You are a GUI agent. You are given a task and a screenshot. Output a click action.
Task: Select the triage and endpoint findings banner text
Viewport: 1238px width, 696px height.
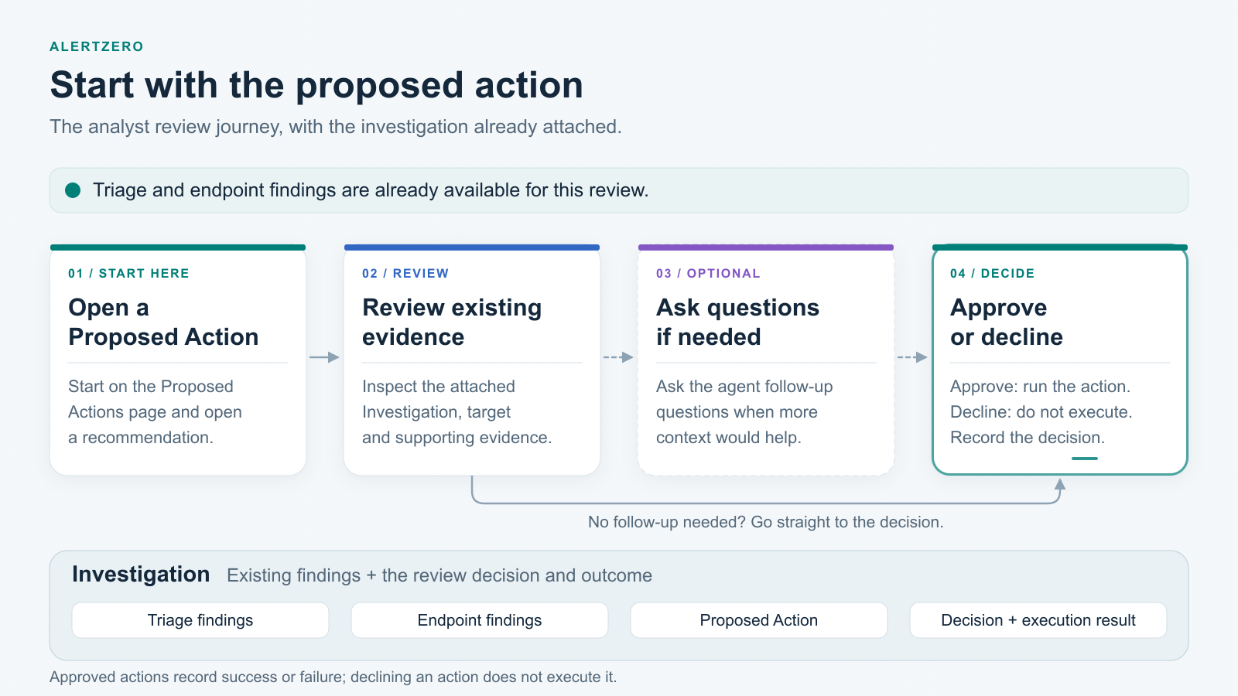[x=371, y=190]
